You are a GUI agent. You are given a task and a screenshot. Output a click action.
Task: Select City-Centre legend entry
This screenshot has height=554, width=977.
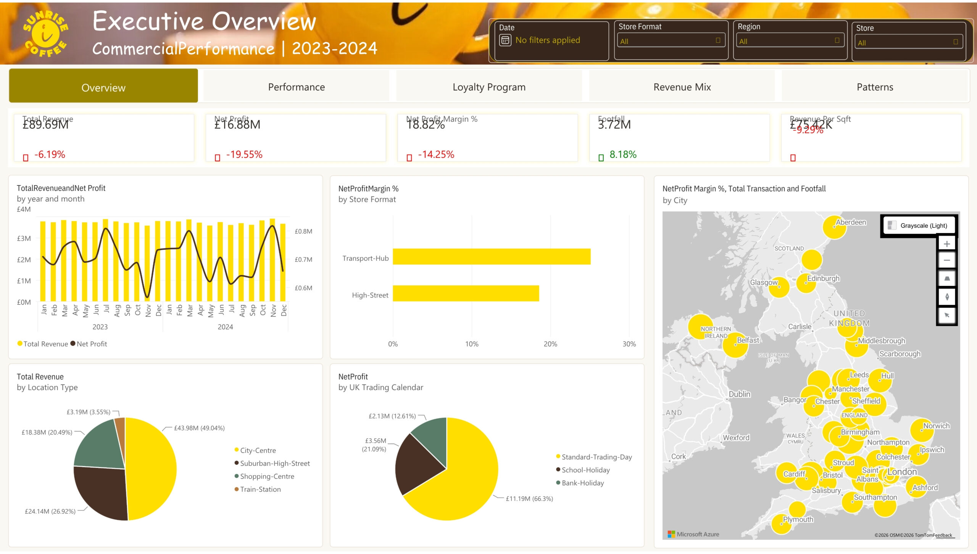point(255,450)
